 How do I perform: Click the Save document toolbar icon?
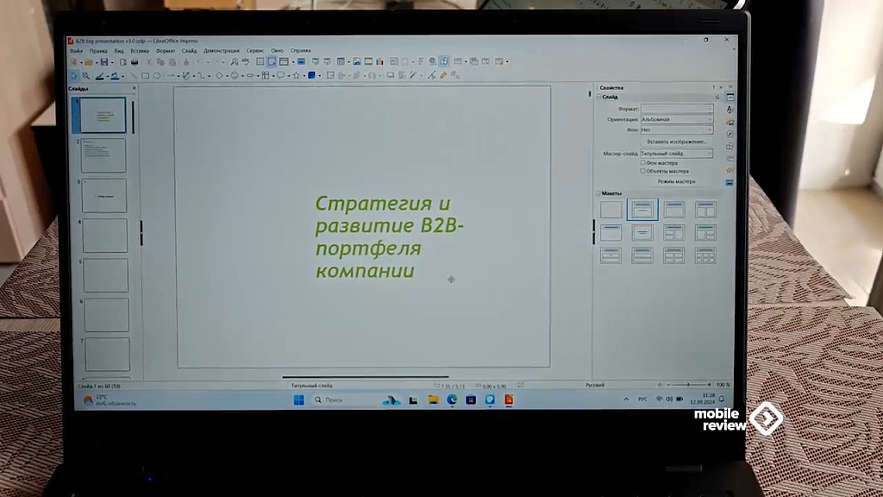coord(104,62)
